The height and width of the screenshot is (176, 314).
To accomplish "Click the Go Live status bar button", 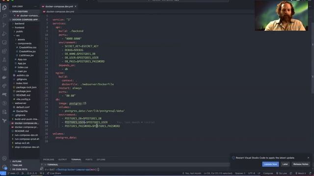I will [x=281, y=174].
